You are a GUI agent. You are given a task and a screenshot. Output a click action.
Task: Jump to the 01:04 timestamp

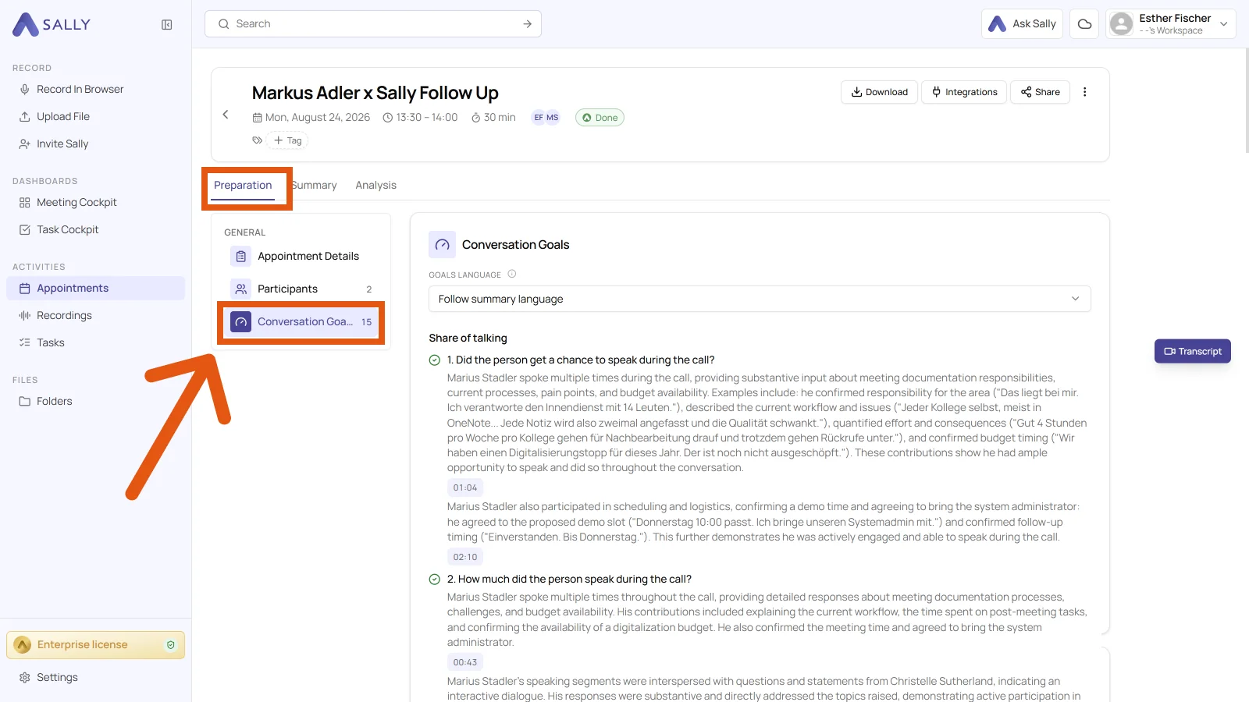(x=465, y=488)
